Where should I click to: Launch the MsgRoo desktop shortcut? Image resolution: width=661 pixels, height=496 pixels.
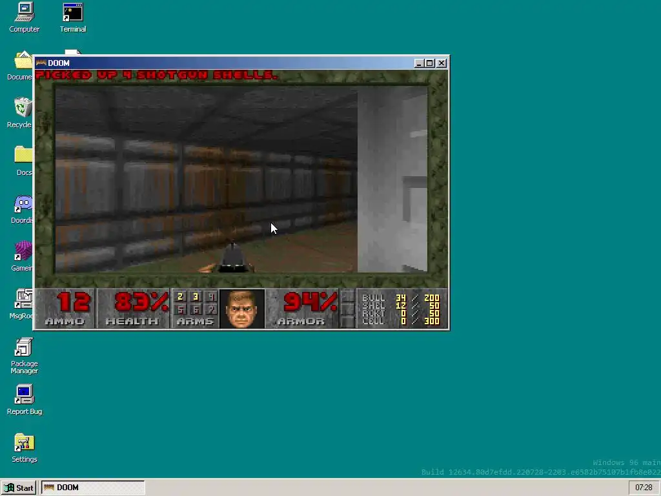click(21, 304)
